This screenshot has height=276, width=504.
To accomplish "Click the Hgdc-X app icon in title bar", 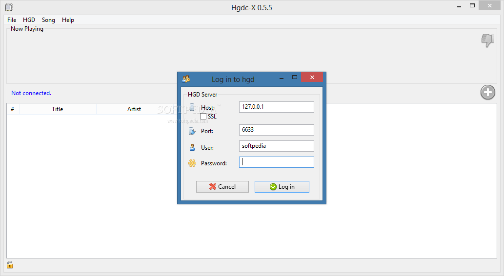I will [9, 7].
